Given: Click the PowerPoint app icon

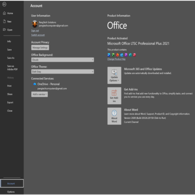Looking at the screenshot, I should [x=117, y=55].
